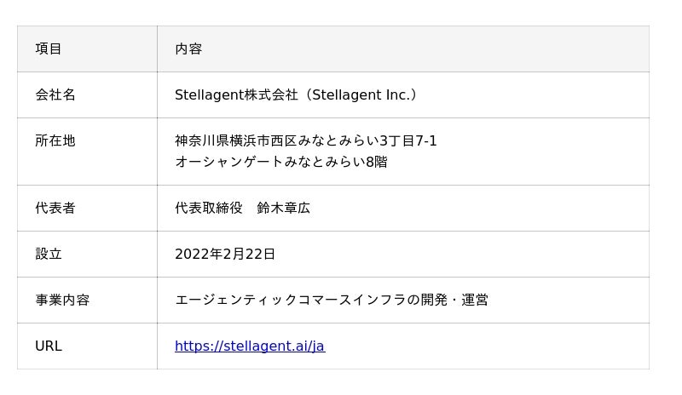Click the name 鈴木章広
Image resolution: width=682 pixels, height=395 pixels.
click(283, 208)
